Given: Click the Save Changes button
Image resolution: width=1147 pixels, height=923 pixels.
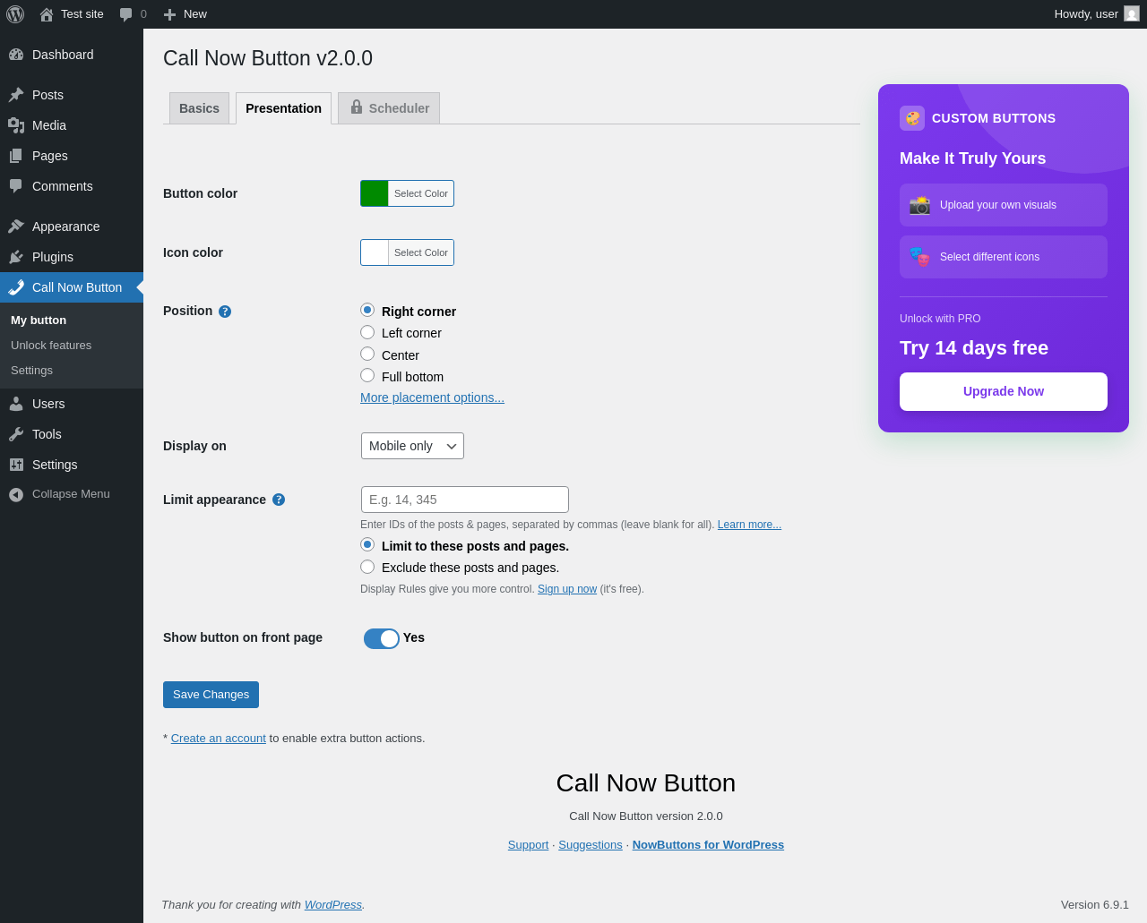Looking at the screenshot, I should (x=211, y=695).
